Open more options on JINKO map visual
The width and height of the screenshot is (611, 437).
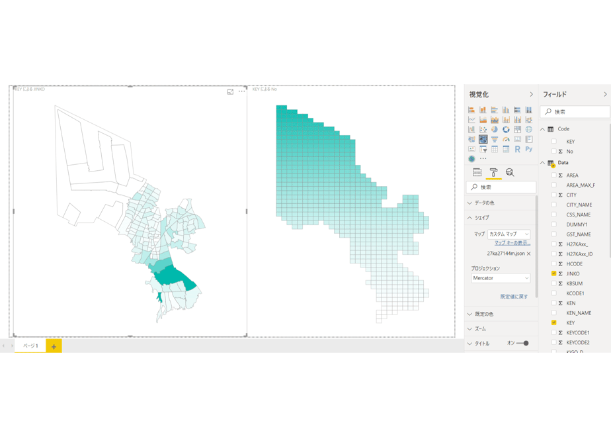(241, 91)
